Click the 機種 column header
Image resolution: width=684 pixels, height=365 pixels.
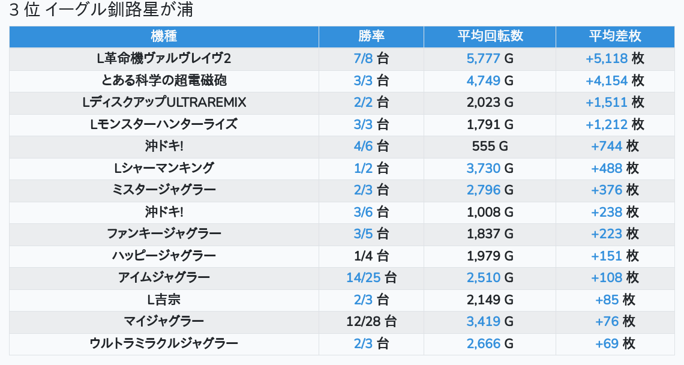pyautogui.click(x=164, y=36)
